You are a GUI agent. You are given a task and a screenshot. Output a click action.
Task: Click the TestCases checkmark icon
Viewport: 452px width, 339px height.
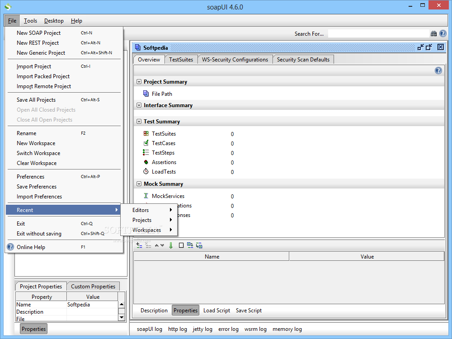pyautogui.click(x=146, y=143)
